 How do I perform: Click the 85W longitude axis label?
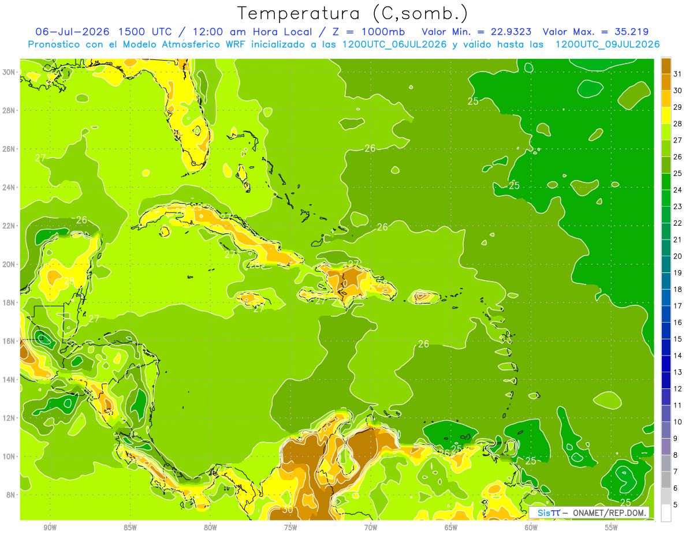click(x=131, y=527)
